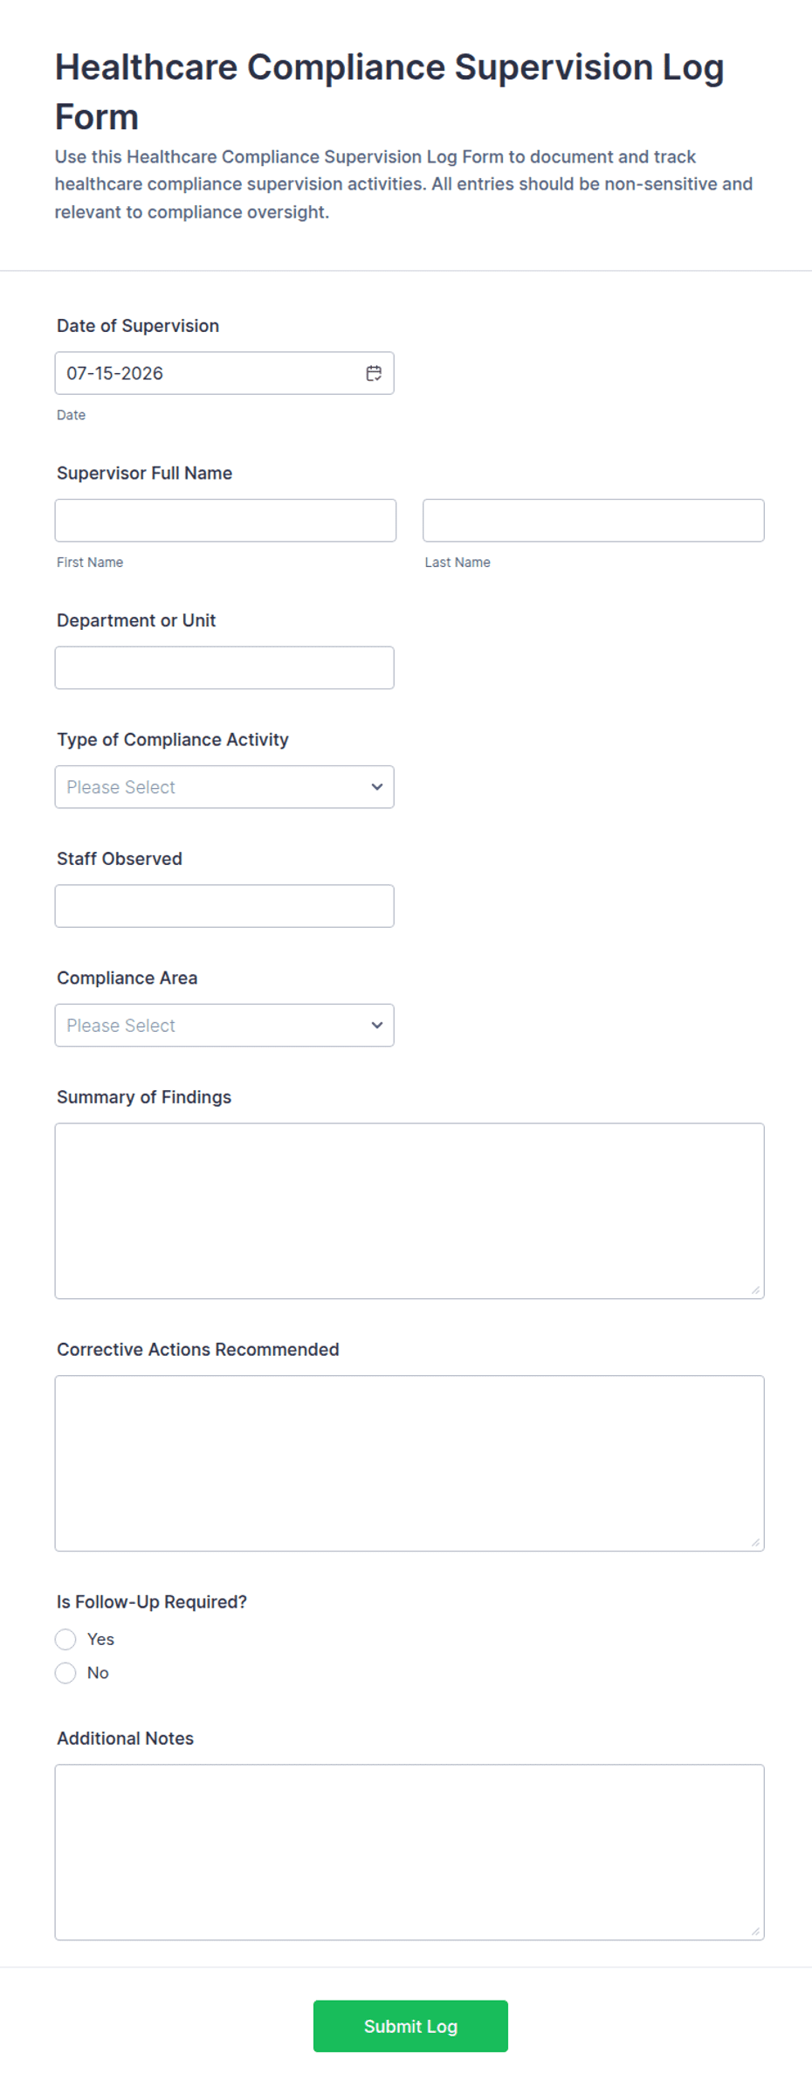
Task: Click the Type of Compliance Activity chevron
Action: 377,787
